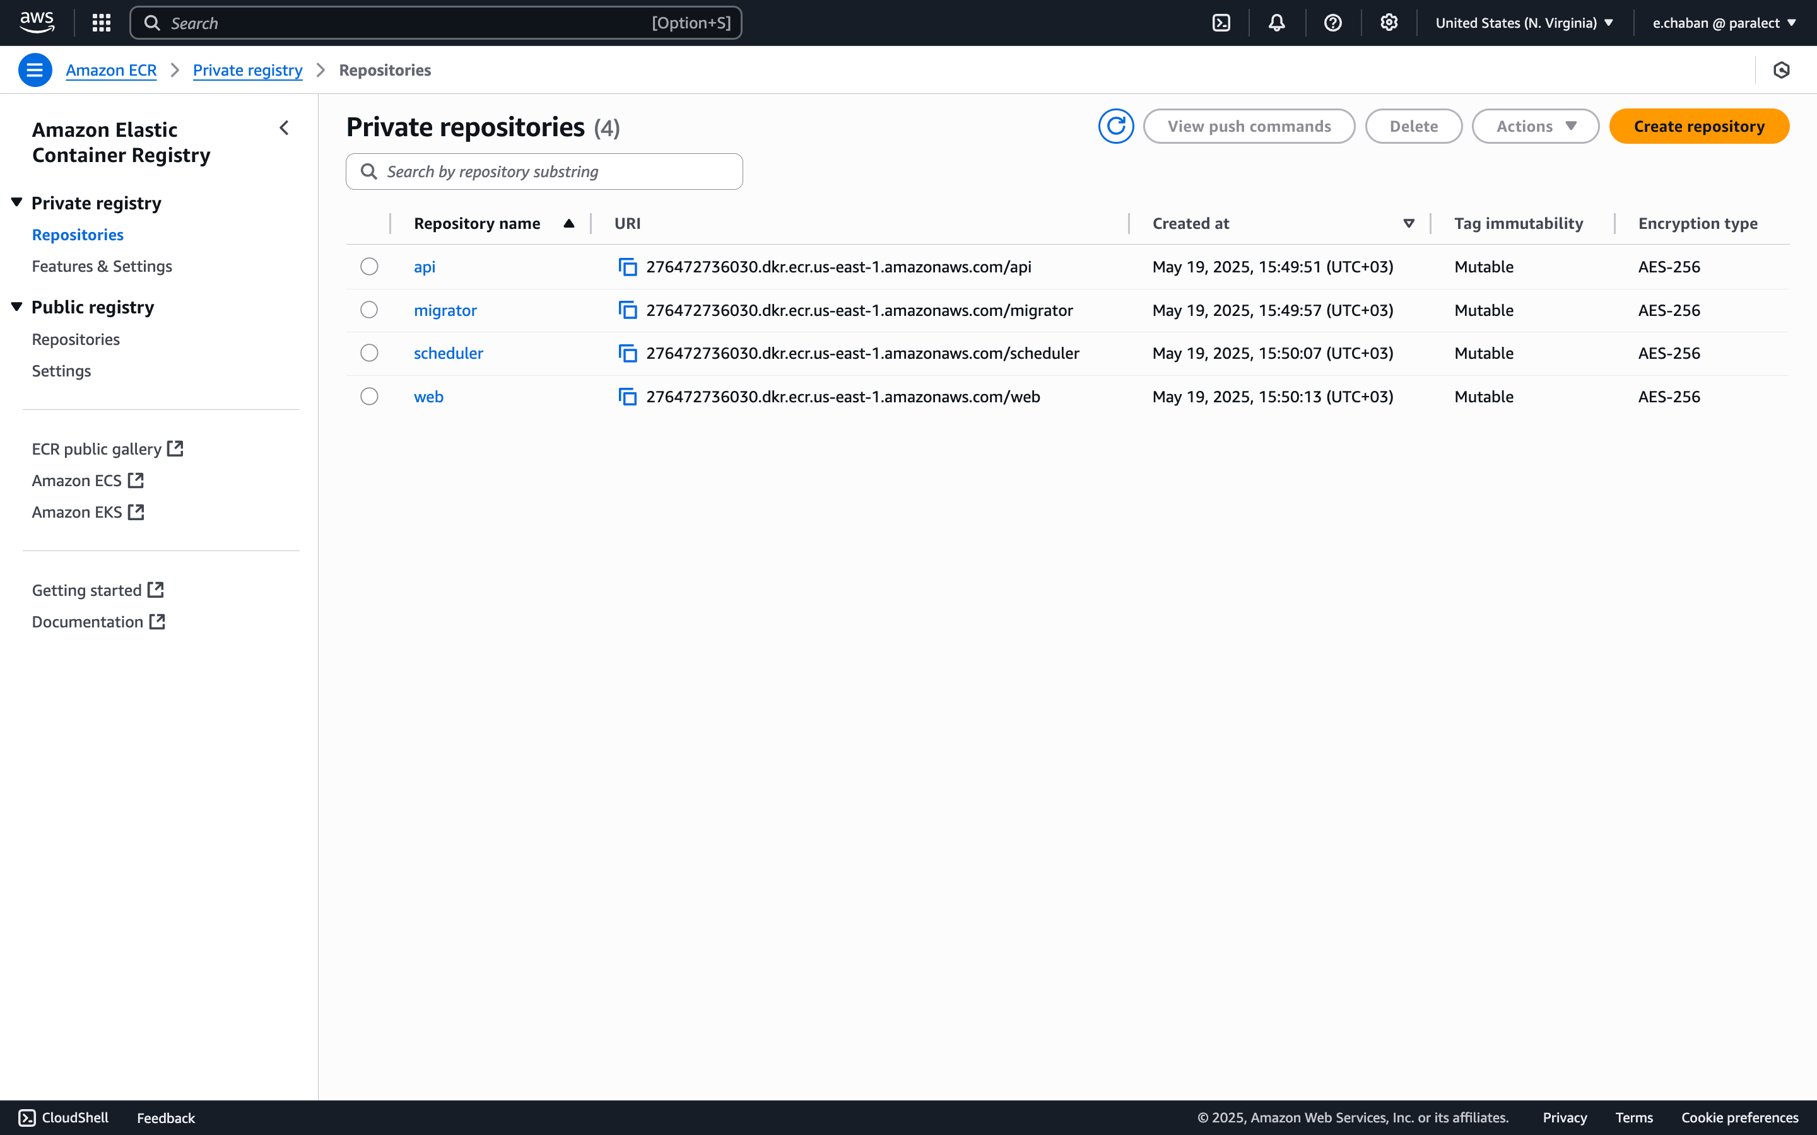Select the api repository radio button
Screen dimensions: 1817x1135
click(368, 267)
